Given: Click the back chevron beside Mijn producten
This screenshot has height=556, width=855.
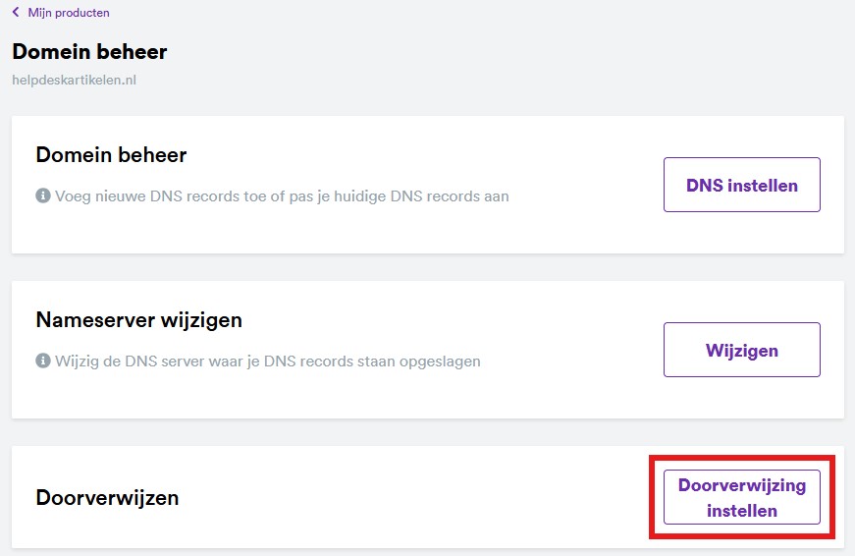Looking at the screenshot, I should tap(16, 13).
